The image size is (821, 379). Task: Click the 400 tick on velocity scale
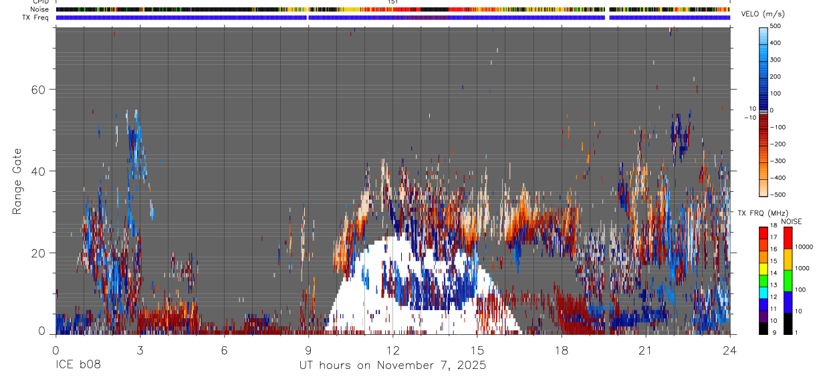(x=776, y=43)
